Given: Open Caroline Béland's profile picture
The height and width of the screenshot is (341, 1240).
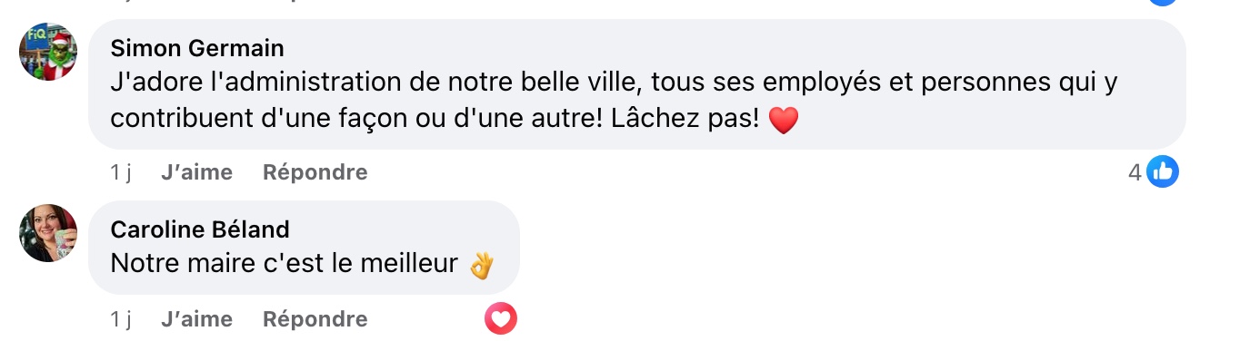Looking at the screenshot, I should (48, 233).
